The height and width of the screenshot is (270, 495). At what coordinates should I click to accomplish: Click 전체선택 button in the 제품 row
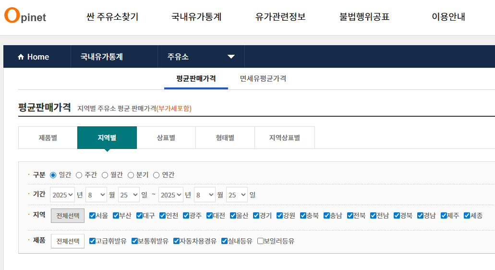pos(68,241)
